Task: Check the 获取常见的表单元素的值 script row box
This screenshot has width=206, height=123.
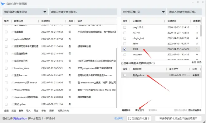Action: tap(6, 47)
